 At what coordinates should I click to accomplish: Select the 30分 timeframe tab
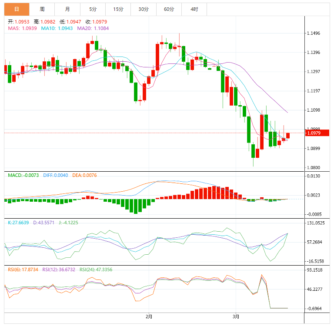coord(143,9)
